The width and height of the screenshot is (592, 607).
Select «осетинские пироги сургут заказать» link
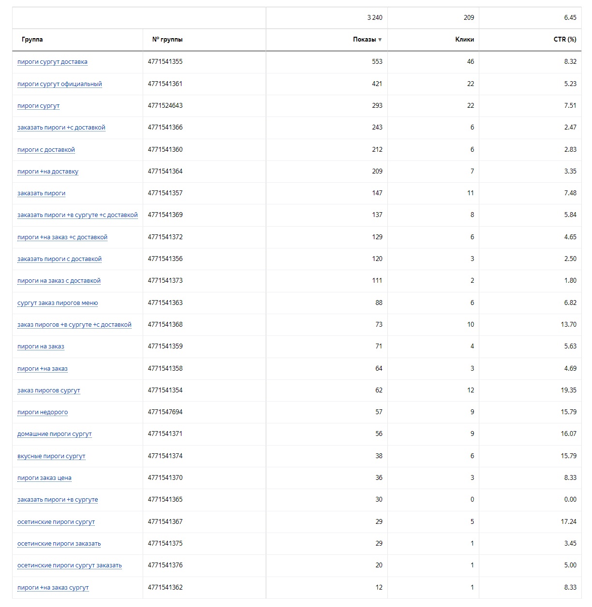point(69,565)
